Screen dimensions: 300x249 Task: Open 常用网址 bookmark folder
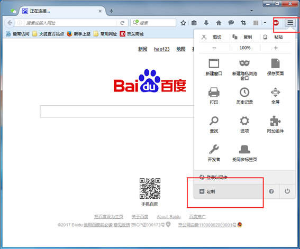(105, 34)
